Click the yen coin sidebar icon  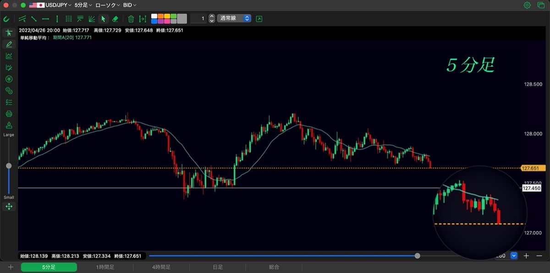[9, 79]
